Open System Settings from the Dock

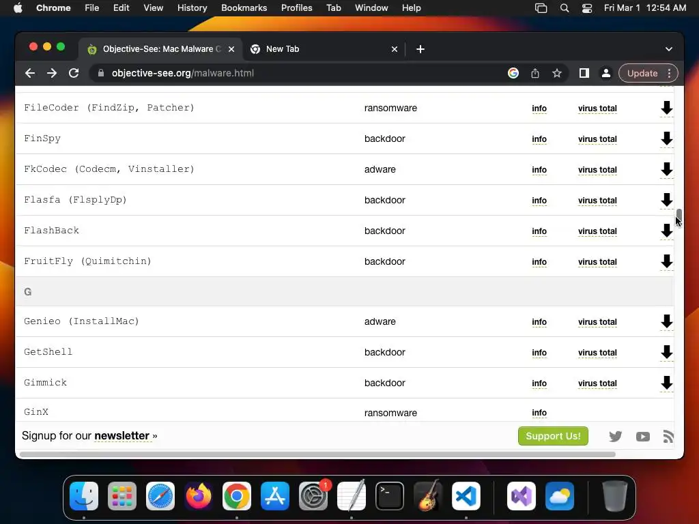click(313, 496)
